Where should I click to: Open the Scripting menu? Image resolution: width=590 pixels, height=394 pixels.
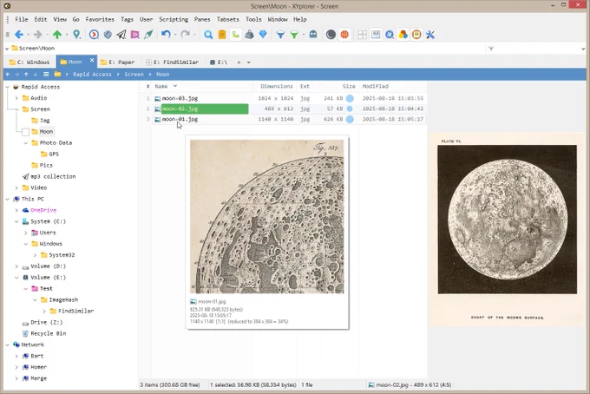(x=174, y=19)
